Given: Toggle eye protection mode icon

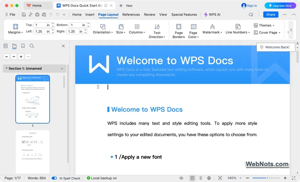Looking at the screenshot, I should coord(181,178).
